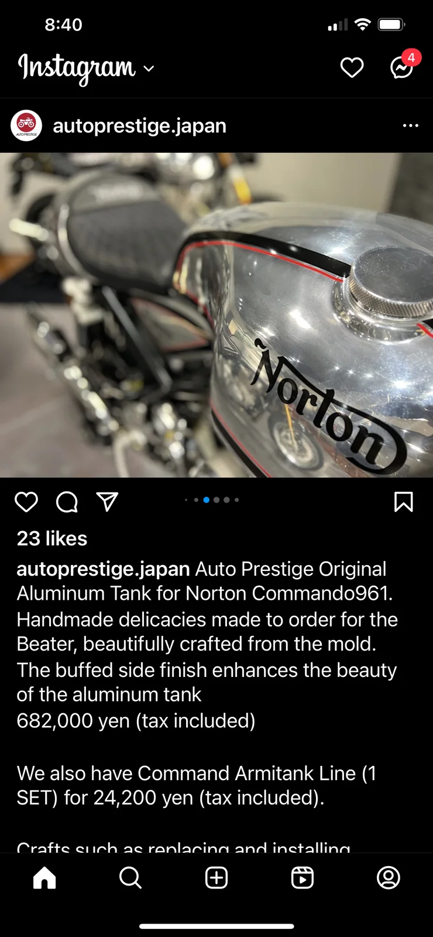Open the Search tab
This screenshot has height=937, width=433.
(130, 878)
